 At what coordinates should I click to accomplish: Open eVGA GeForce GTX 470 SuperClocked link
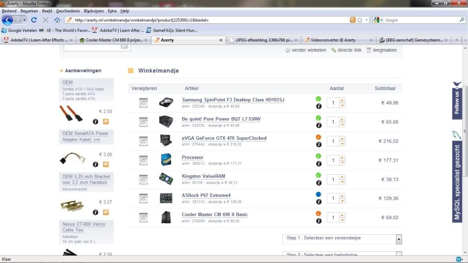point(224,138)
